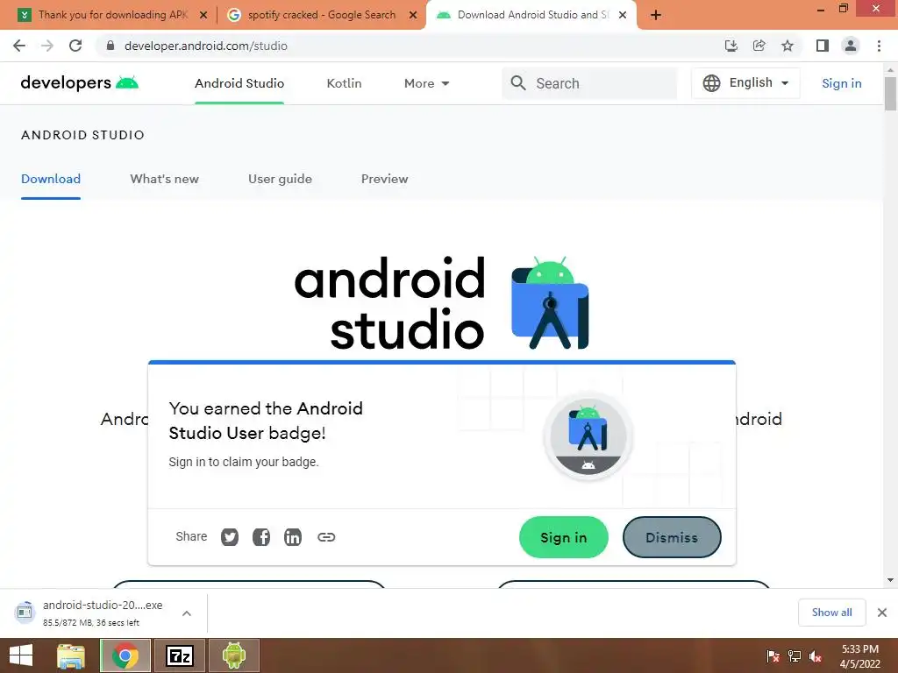Open File Explorer from taskbar
This screenshot has height=673, width=898.
pos(71,655)
